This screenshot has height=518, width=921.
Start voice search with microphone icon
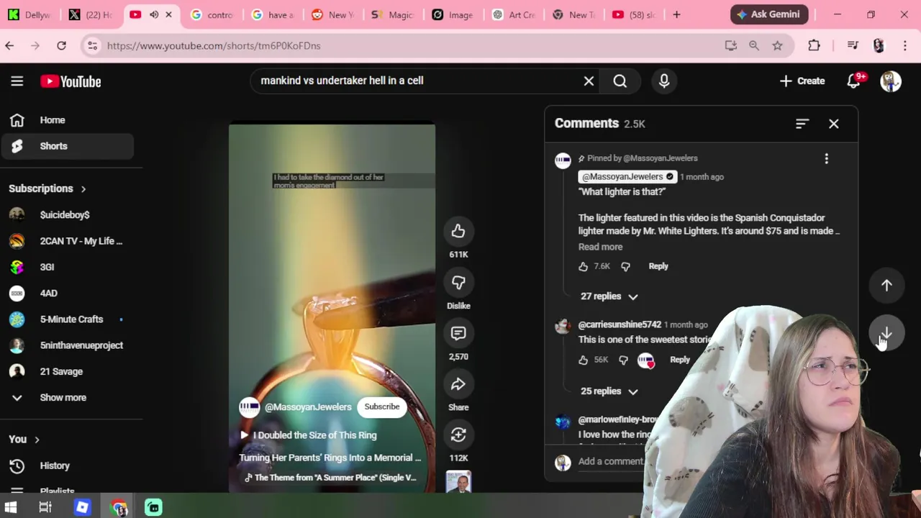tap(664, 81)
